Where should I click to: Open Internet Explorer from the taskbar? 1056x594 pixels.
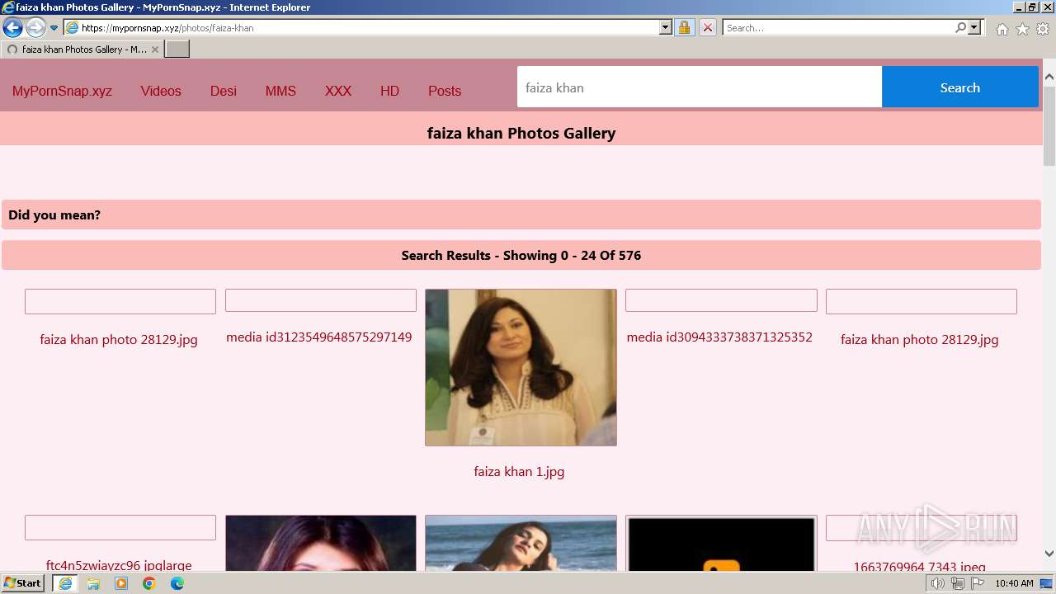pos(65,583)
